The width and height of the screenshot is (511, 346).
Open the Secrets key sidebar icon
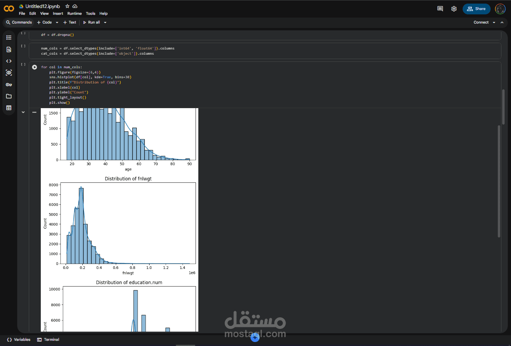pyautogui.click(x=9, y=85)
